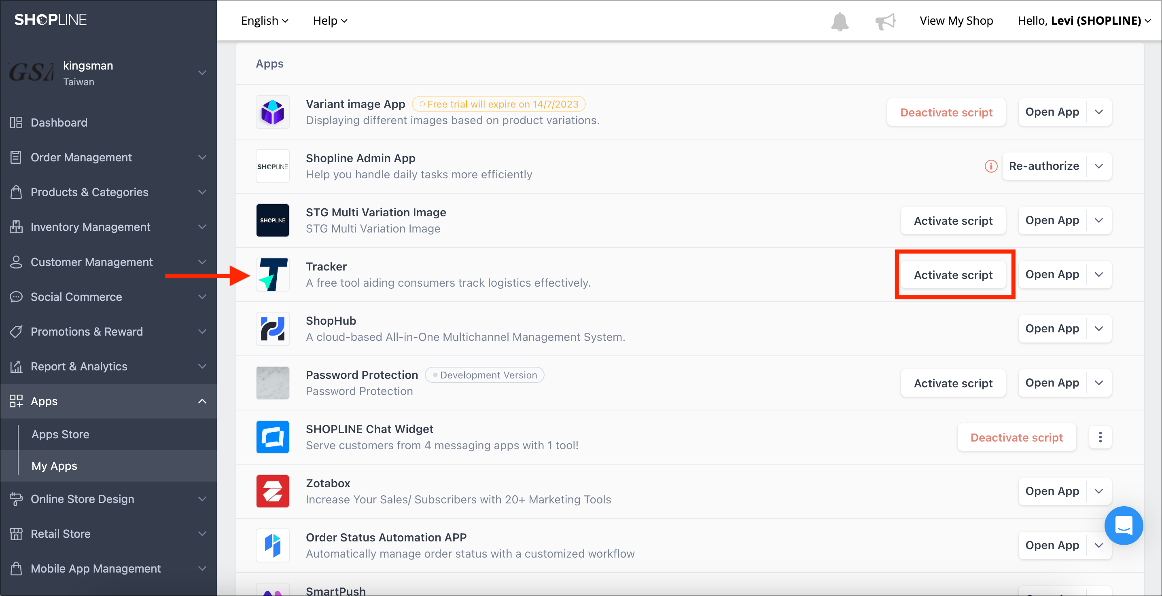Click the Order Management sidebar icon
This screenshot has width=1162, height=596.
pyautogui.click(x=16, y=157)
